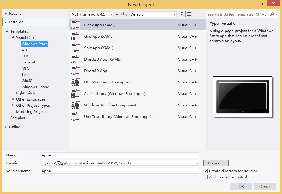The image size is (282, 194).
Task: Click the DLL (Windows Store apps) icon
Action: [76, 82]
